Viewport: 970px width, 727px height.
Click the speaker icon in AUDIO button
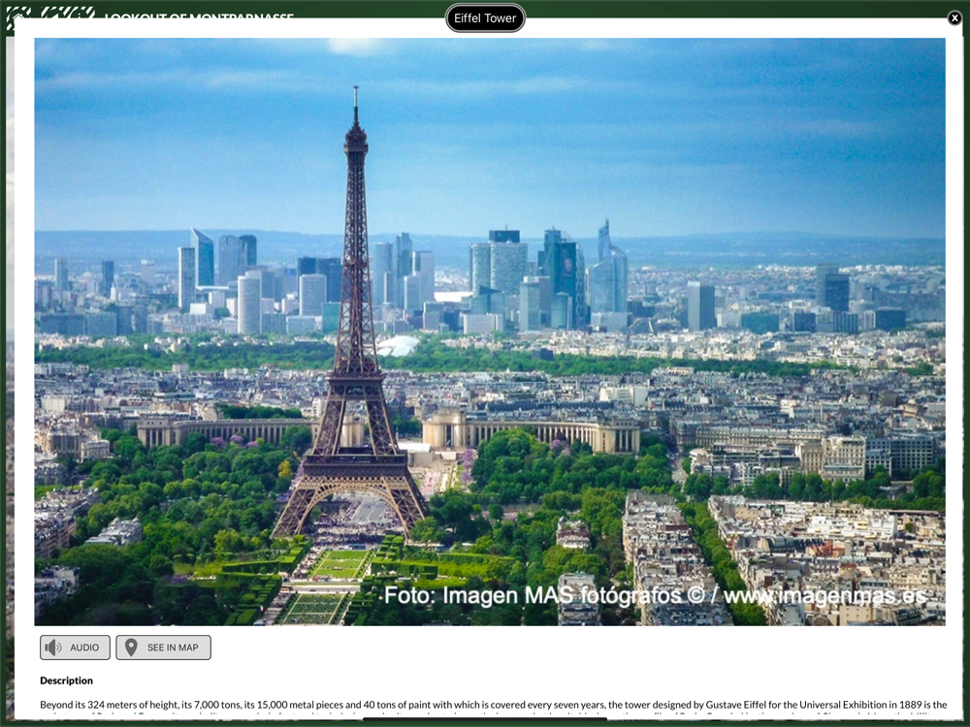pos(53,648)
